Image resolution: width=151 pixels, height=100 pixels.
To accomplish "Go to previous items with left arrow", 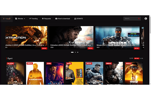I will [141, 58].
